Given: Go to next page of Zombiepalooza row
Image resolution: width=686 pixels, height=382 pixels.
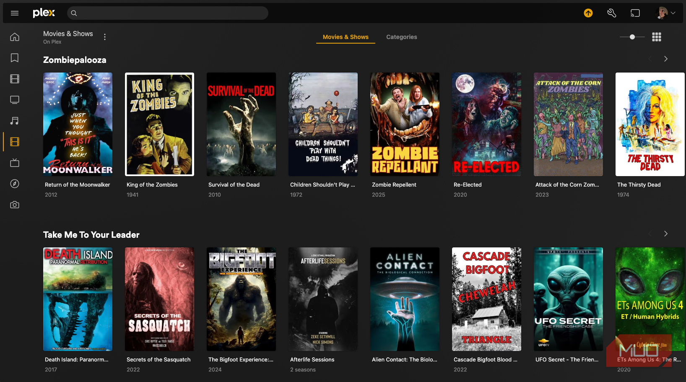Looking at the screenshot, I should [x=666, y=59].
